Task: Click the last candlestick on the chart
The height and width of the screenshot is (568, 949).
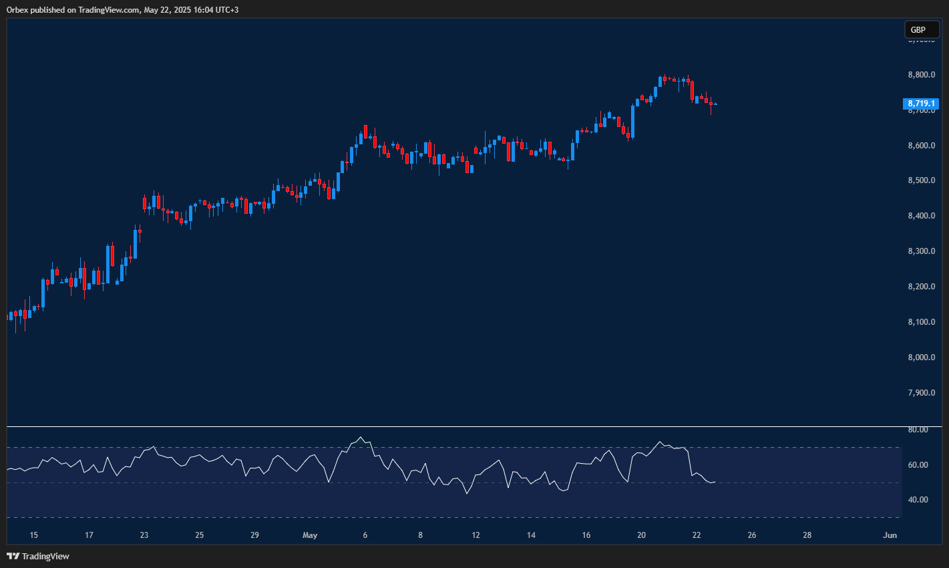Action: (715, 104)
